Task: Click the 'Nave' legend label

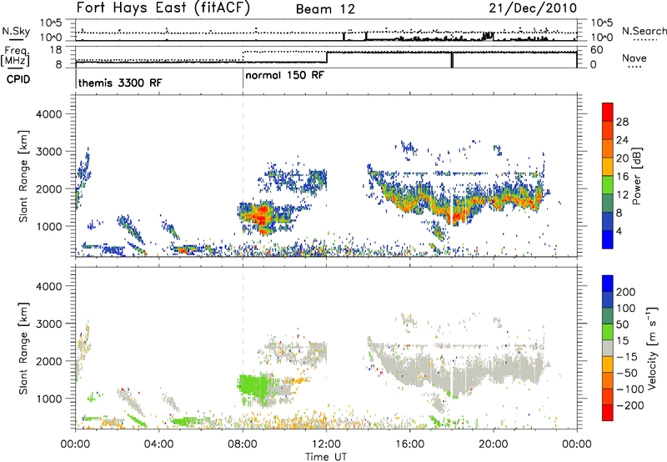Action: click(x=634, y=58)
